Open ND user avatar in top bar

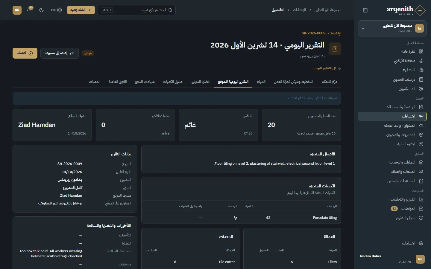tap(17, 10)
